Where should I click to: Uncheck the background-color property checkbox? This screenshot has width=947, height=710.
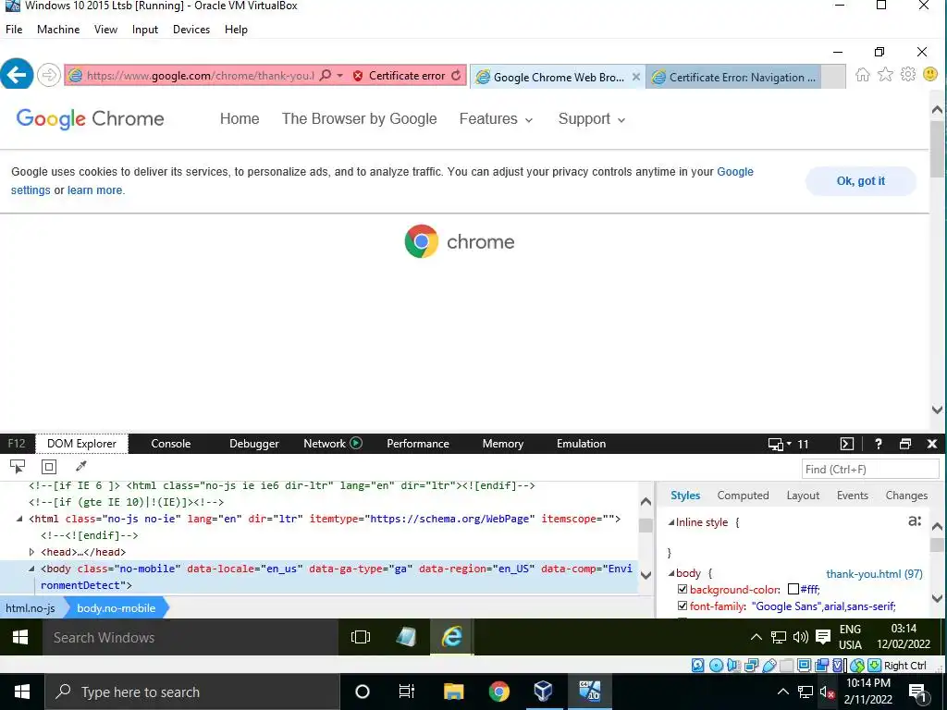[x=683, y=589]
